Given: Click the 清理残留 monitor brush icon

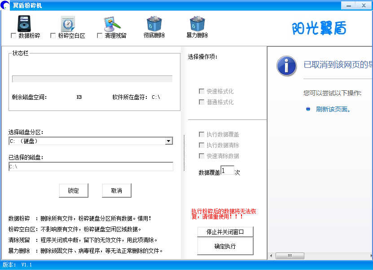Looking at the screenshot, I should pos(111,23).
